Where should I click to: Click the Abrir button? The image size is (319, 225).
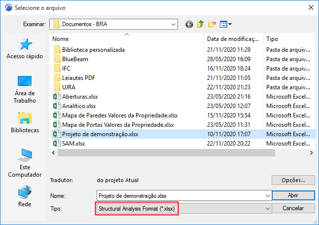coord(293,195)
